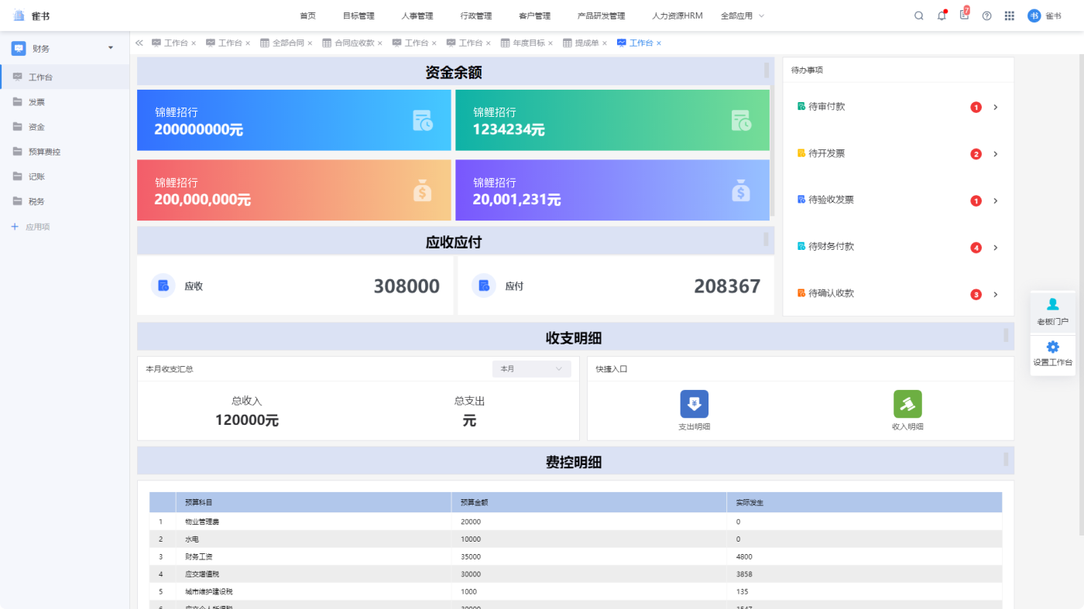
Task: Switch to the 提成单 tab
Action: point(581,43)
